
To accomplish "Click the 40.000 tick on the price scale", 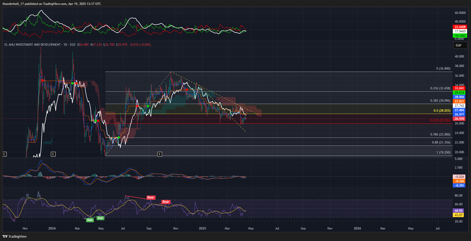I will tap(459, 56).
